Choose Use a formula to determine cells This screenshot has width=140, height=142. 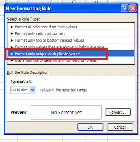tap(71, 61)
